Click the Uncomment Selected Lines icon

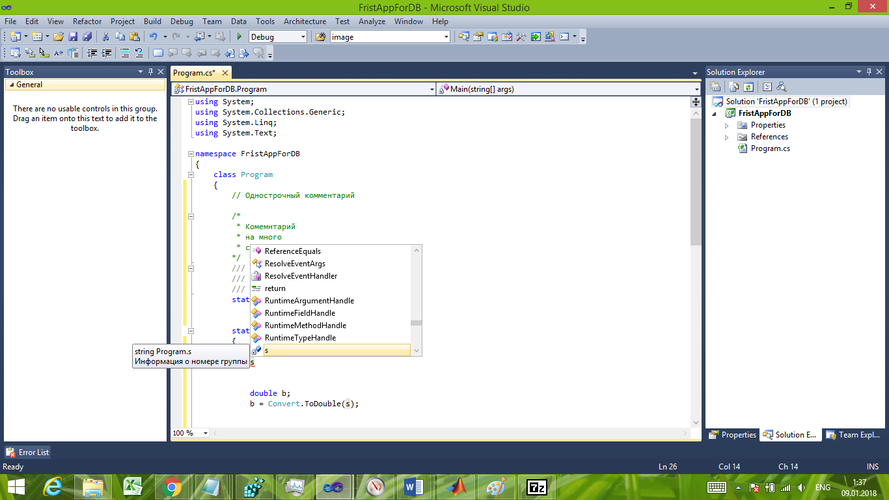pyautogui.click(x=138, y=53)
